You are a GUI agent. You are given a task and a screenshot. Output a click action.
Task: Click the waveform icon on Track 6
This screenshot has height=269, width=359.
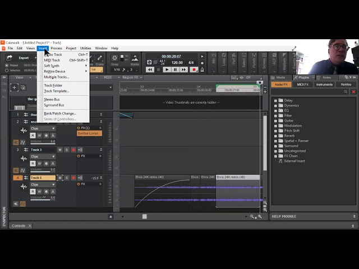[x=24, y=187]
